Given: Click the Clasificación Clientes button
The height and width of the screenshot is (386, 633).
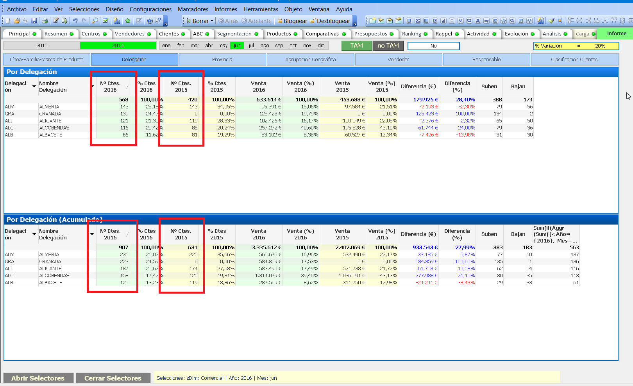Looking at the screenshot, I should [x=574, y=60].
